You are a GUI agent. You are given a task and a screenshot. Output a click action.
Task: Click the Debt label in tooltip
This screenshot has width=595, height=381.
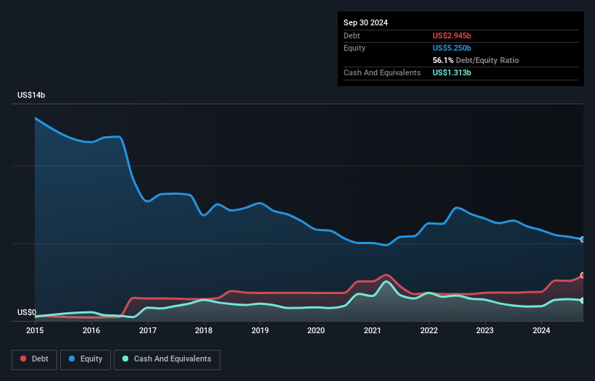click(351, 35)
